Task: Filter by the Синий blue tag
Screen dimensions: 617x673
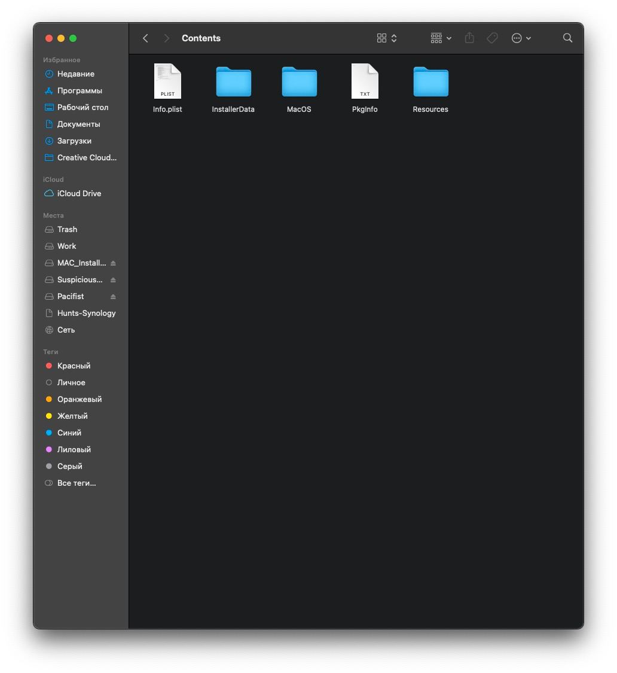Action: [81, 433]
